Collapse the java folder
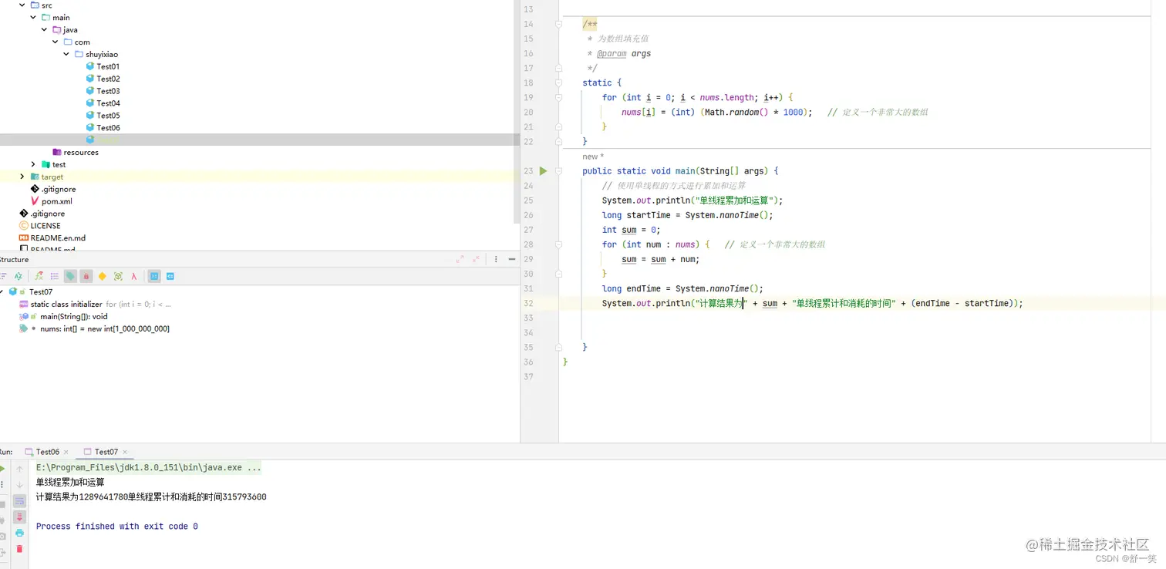Viewport: 1166px width, 569px height. pyautogui.click(x=45, y=29)
